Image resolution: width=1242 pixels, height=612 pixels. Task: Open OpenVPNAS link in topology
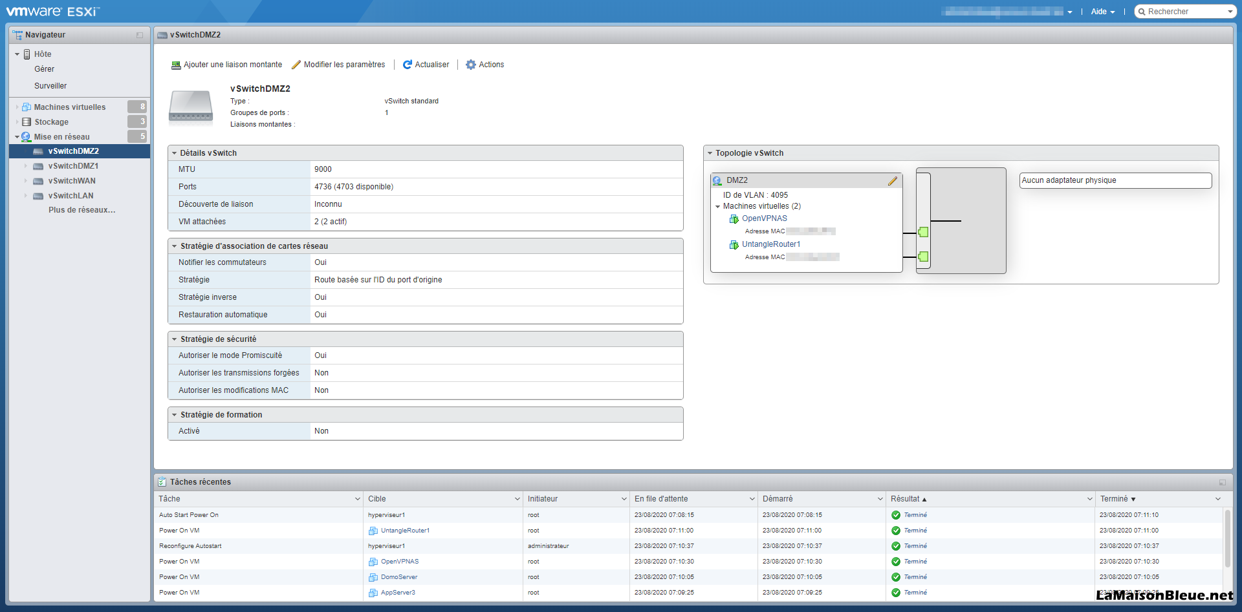[x=765, y=218]
